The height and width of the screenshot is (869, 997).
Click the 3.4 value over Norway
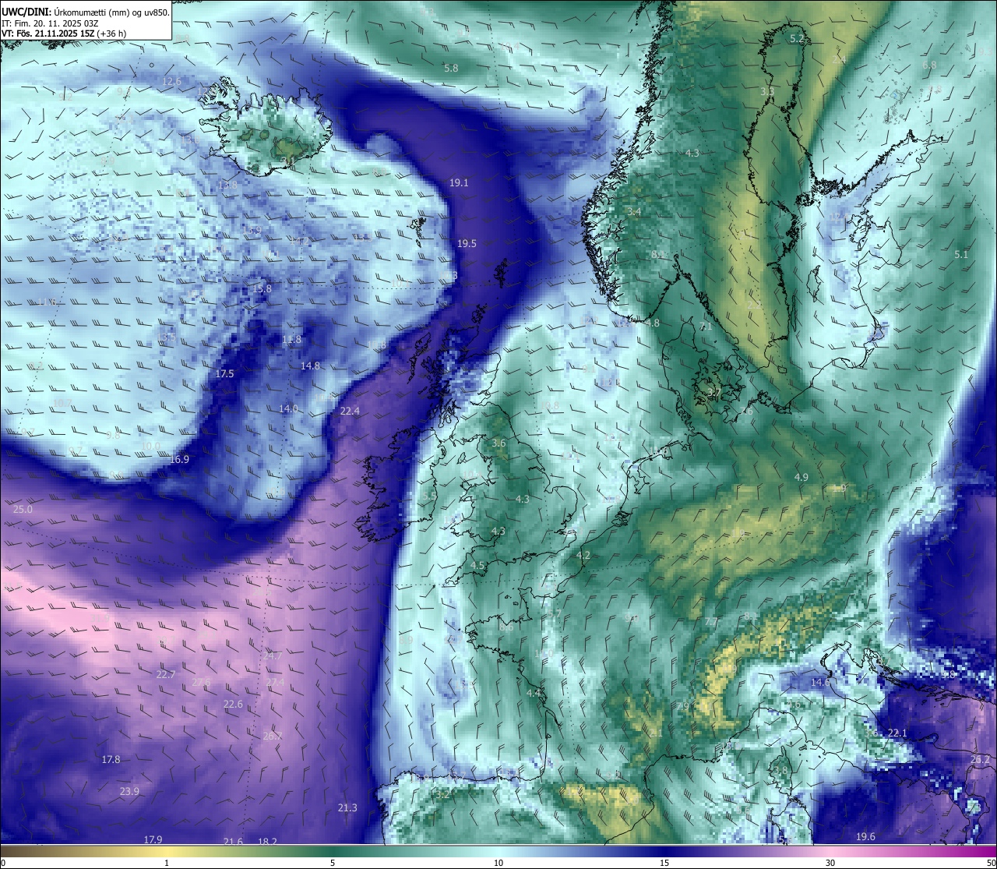[634, 212]
